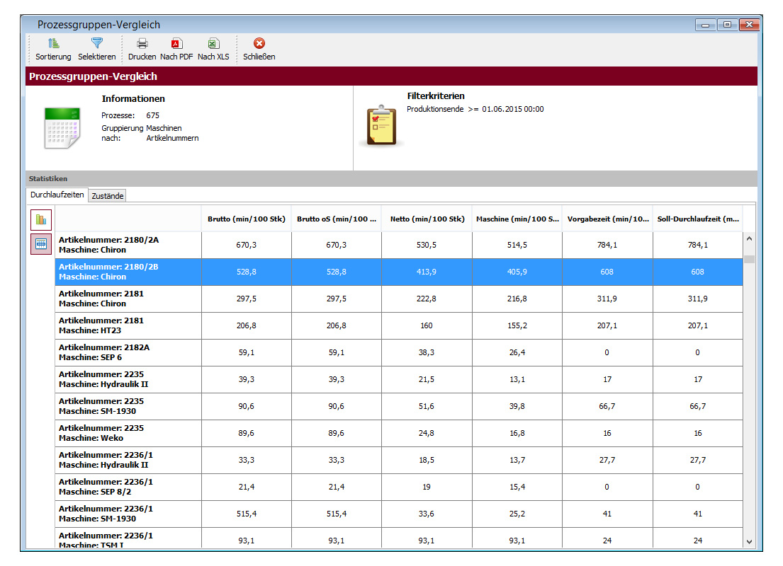Open the Sortierung sorting tool

coord(53,50)
